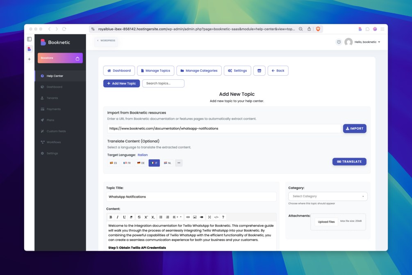Select Spanish ES as target language
Screen dimensions: 412x275
point(114,163)
